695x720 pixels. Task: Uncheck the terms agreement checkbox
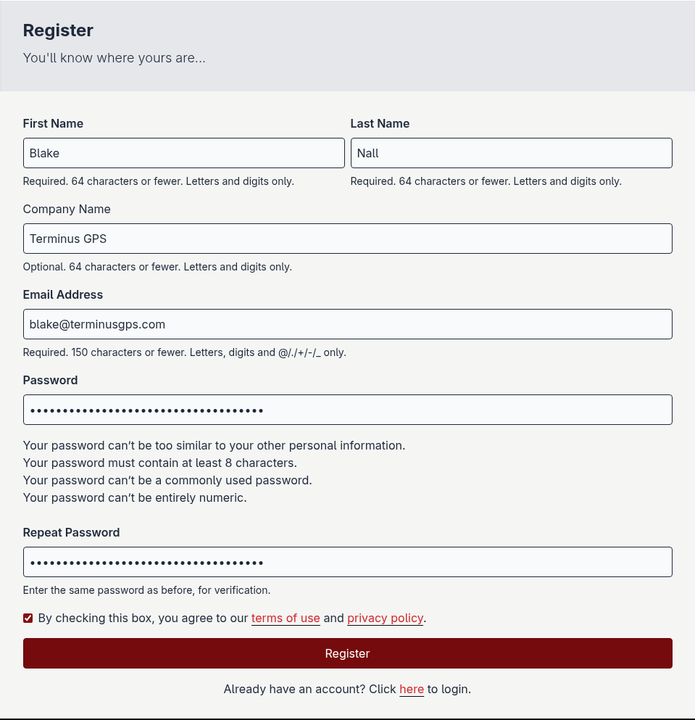(x=28, y=618)
